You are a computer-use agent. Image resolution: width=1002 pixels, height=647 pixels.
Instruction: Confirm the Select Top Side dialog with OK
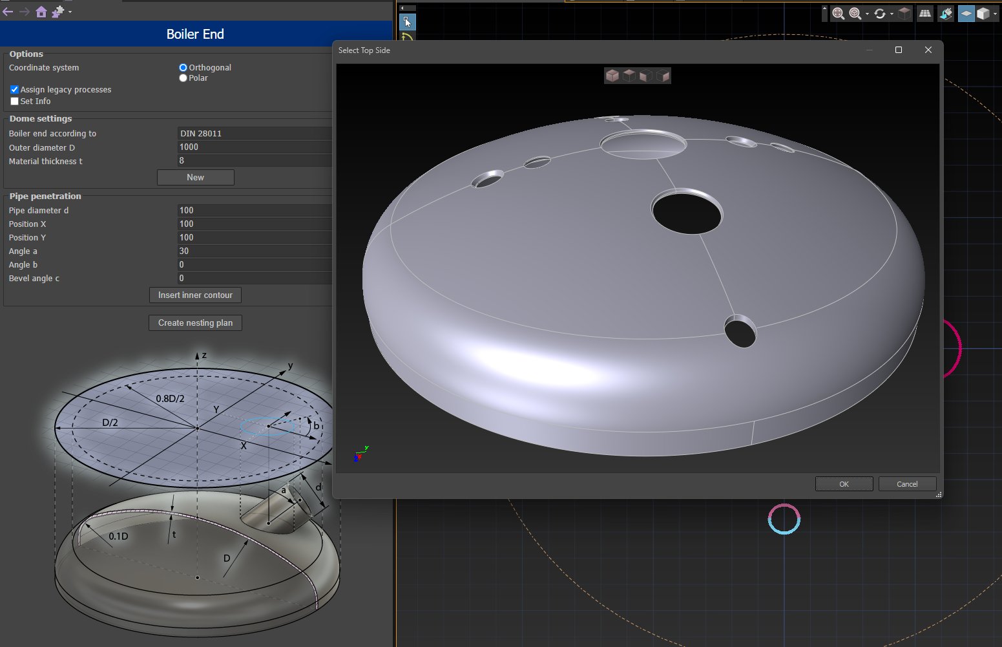point(844,484)
